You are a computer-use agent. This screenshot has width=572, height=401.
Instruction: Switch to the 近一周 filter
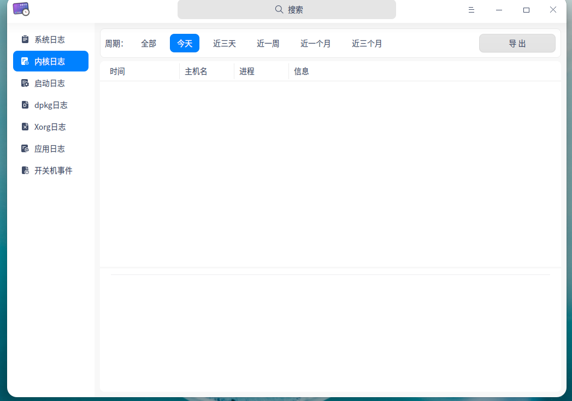pyautogui.click(x=268, y=43)
